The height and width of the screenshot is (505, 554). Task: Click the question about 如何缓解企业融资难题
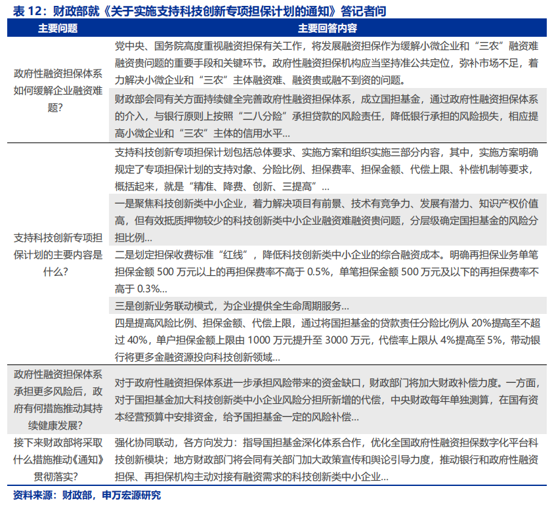[58, 91]
